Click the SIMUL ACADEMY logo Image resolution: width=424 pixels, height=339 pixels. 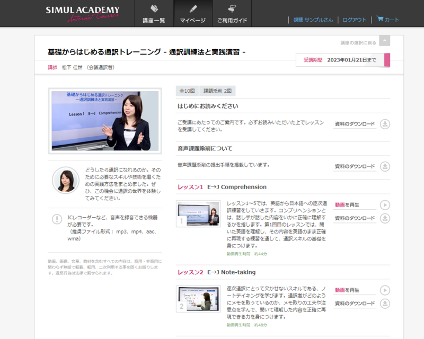click(83, 14)
